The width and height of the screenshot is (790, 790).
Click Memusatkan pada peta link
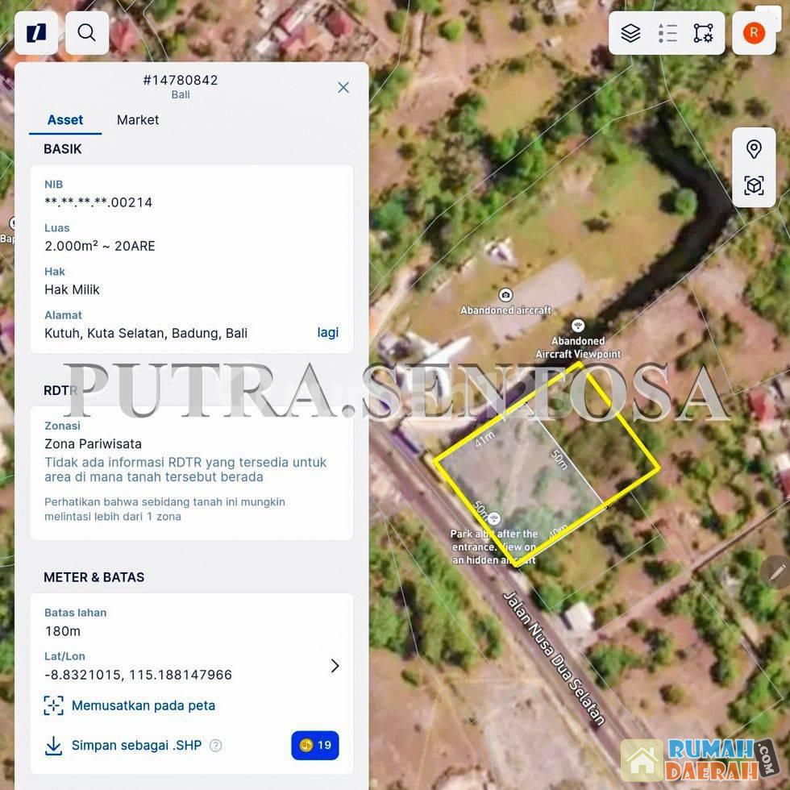pyautogui.click(x=143, y=705)
